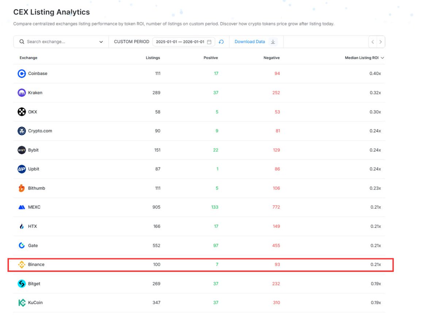Image resolution: width=438 pixels, height=317 pixels.
Task: Click KuCoin's 347 listings value
Action: (x=156, y=303)
